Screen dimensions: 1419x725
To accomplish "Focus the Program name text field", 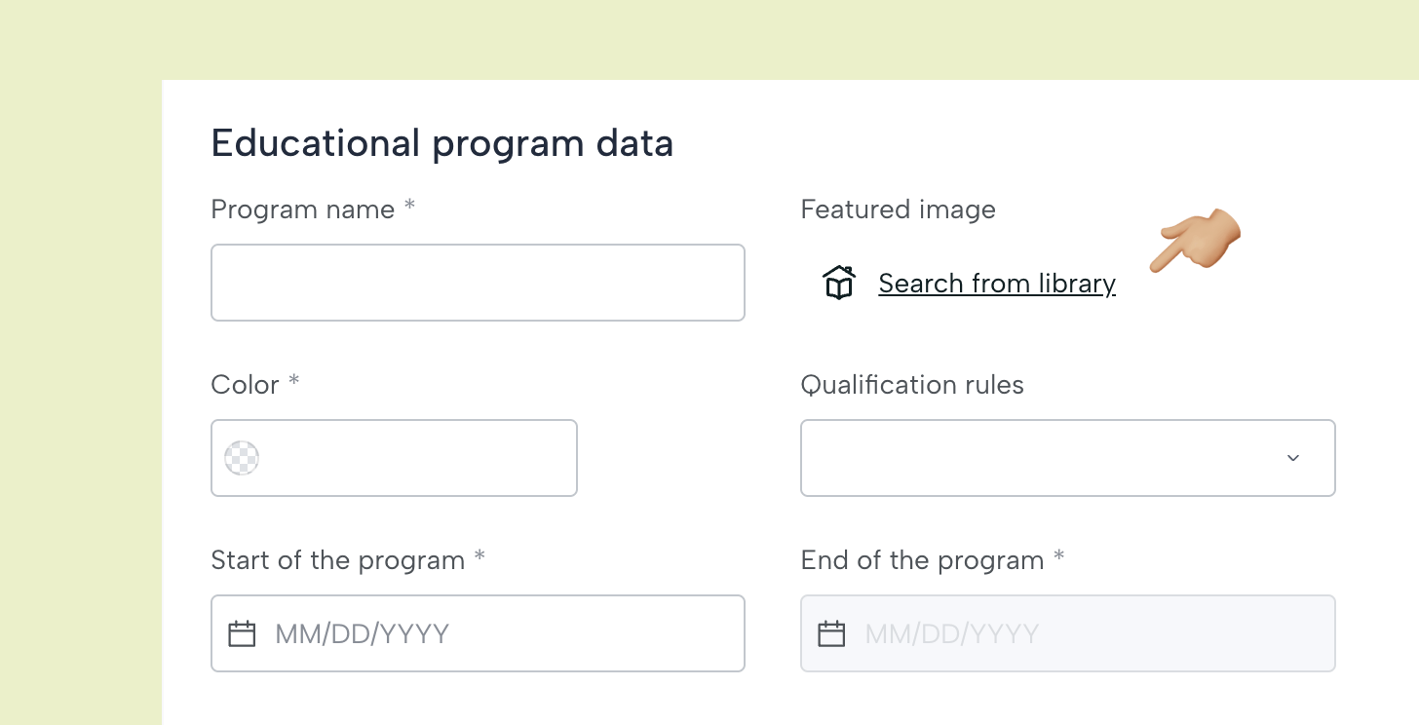I will 478,283.
